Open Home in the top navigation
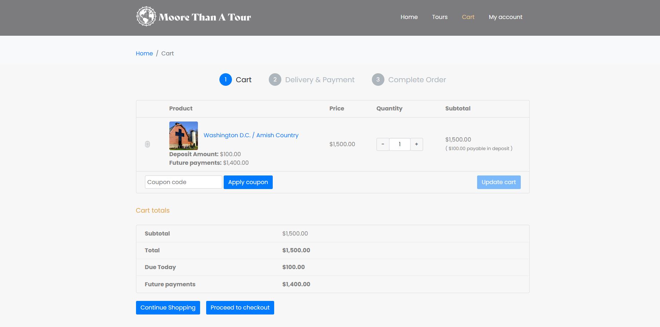 tap(409, 17)
